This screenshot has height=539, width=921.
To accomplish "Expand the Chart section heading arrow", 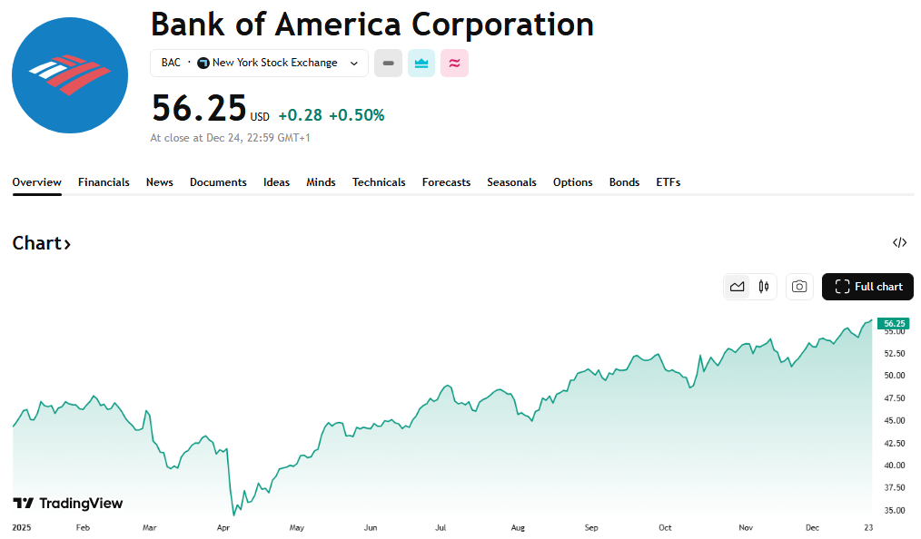I will 67,243.
